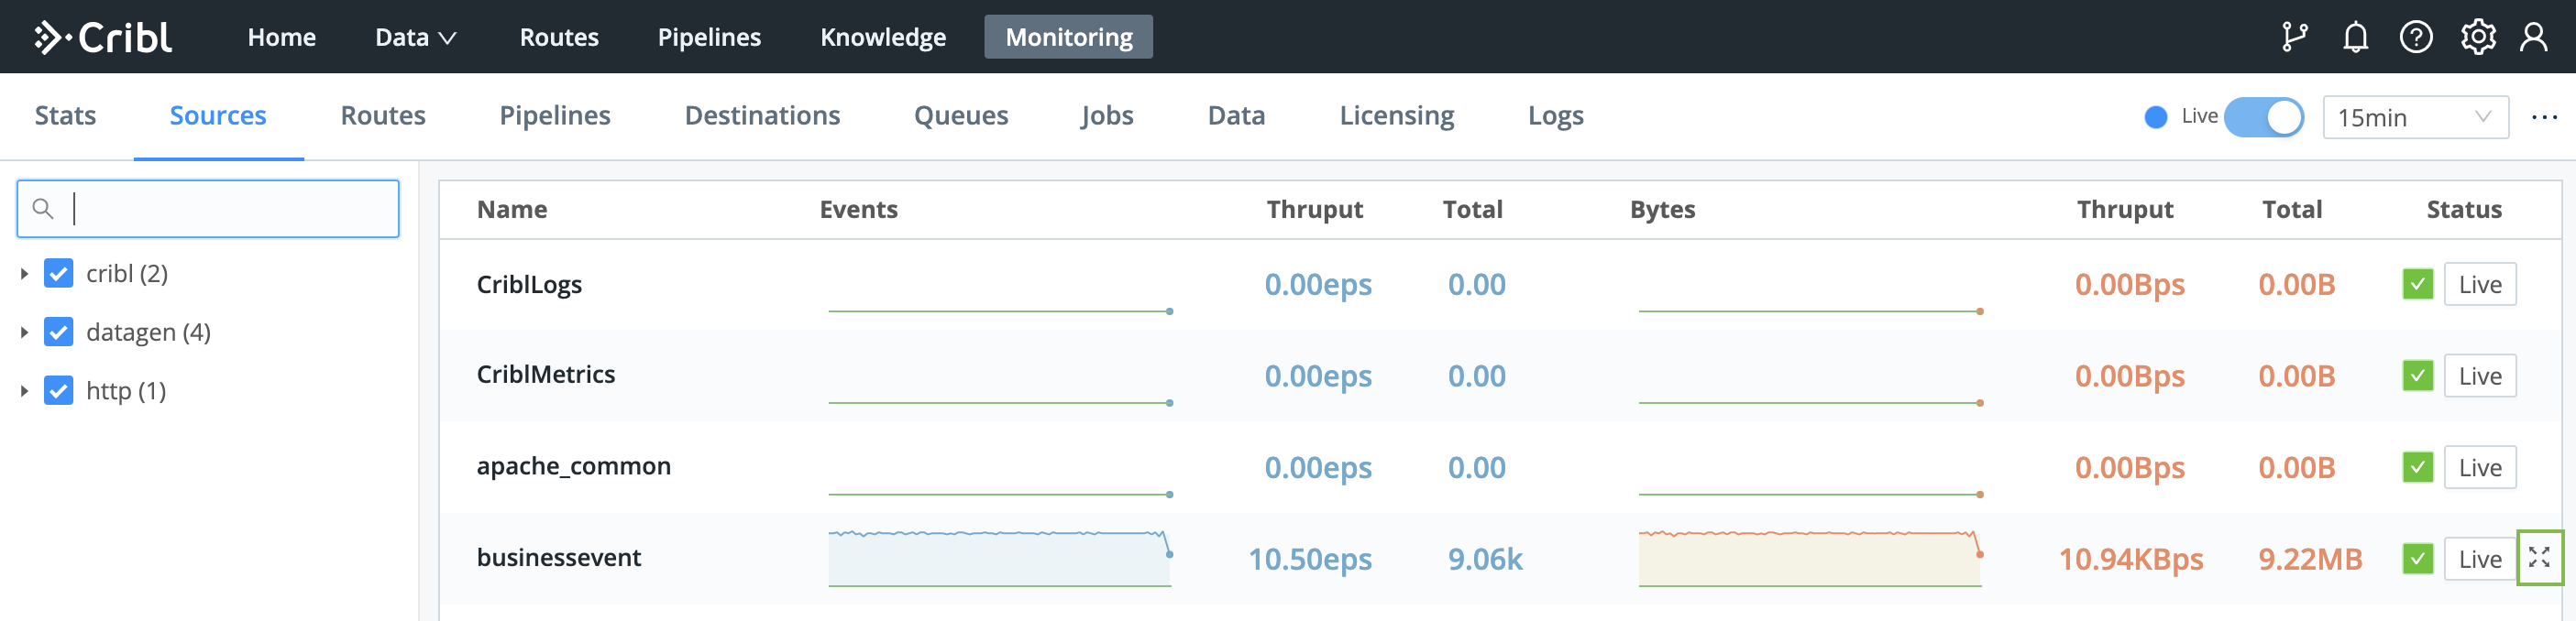
Task: Click the 9.22MB bytes total value
Action: pyautogui.click(x=2309, y=559)
